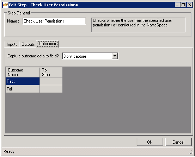
Task: Click the Outcome Name column header
Action: pos(23,72)
